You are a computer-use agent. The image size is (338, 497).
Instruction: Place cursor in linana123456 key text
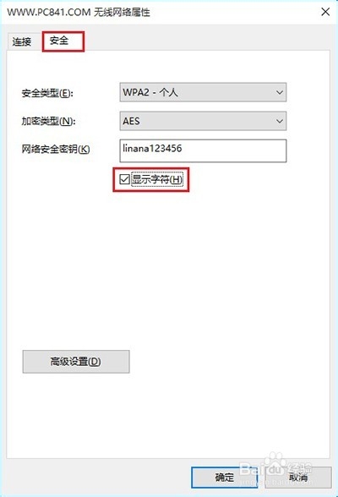[x=152, y=148]
